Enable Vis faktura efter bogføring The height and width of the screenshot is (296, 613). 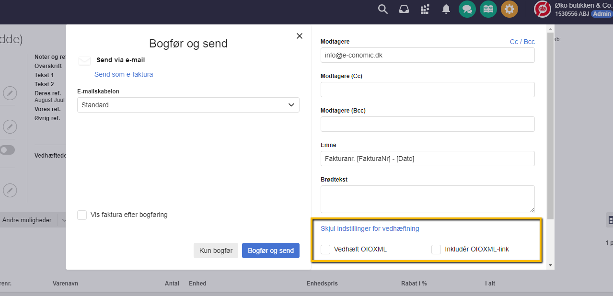81,215
